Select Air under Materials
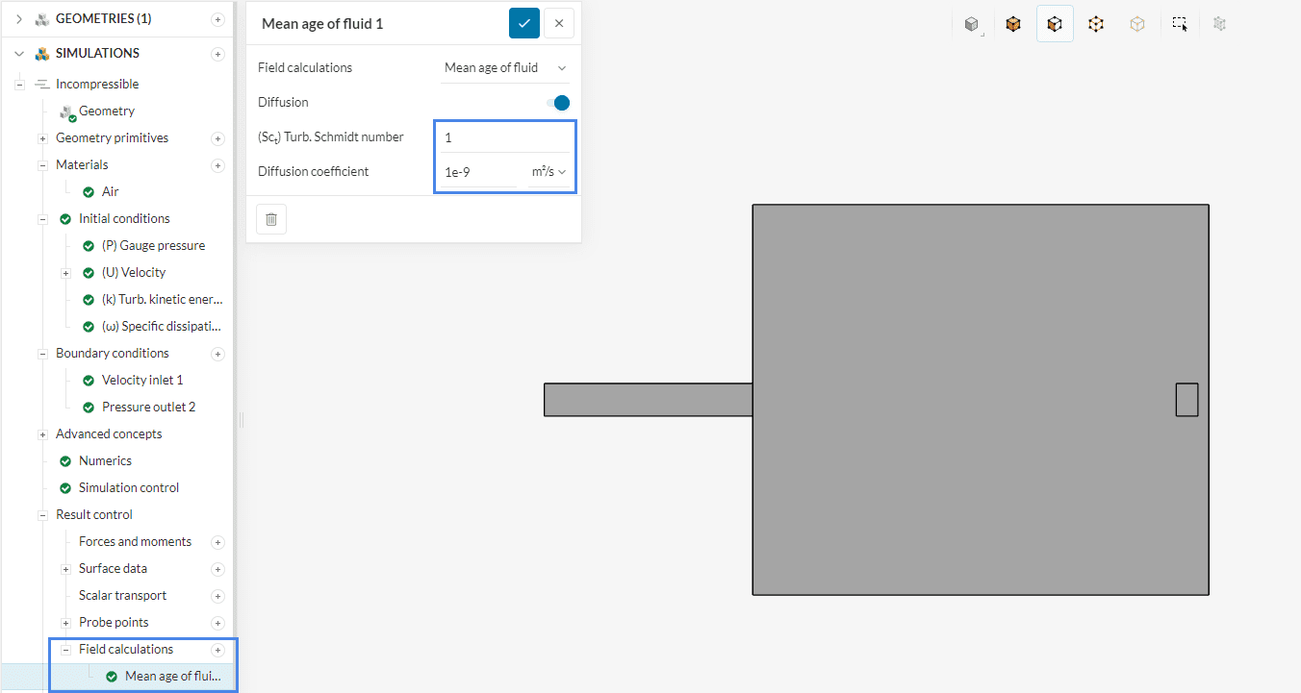 (x=110, y=192)
